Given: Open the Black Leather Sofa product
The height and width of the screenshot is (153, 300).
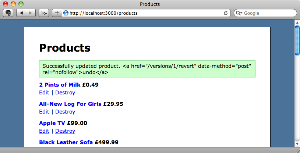Looking at the screenshot, I should point(66,142).
